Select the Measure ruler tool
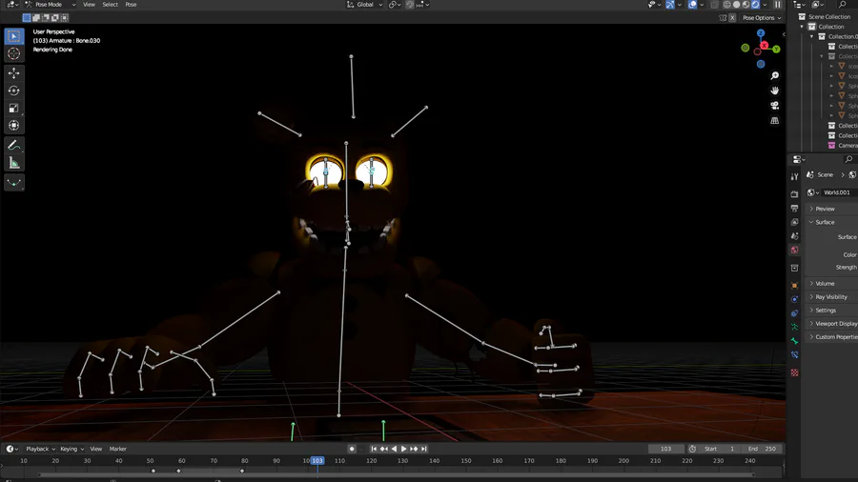 [14, 162]
